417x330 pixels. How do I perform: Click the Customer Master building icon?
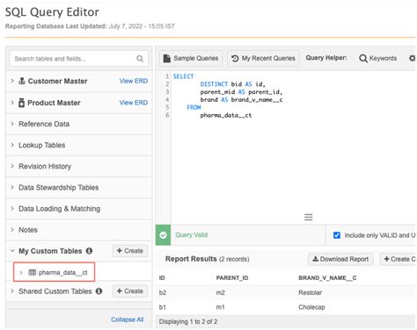[x=22, y=81]
